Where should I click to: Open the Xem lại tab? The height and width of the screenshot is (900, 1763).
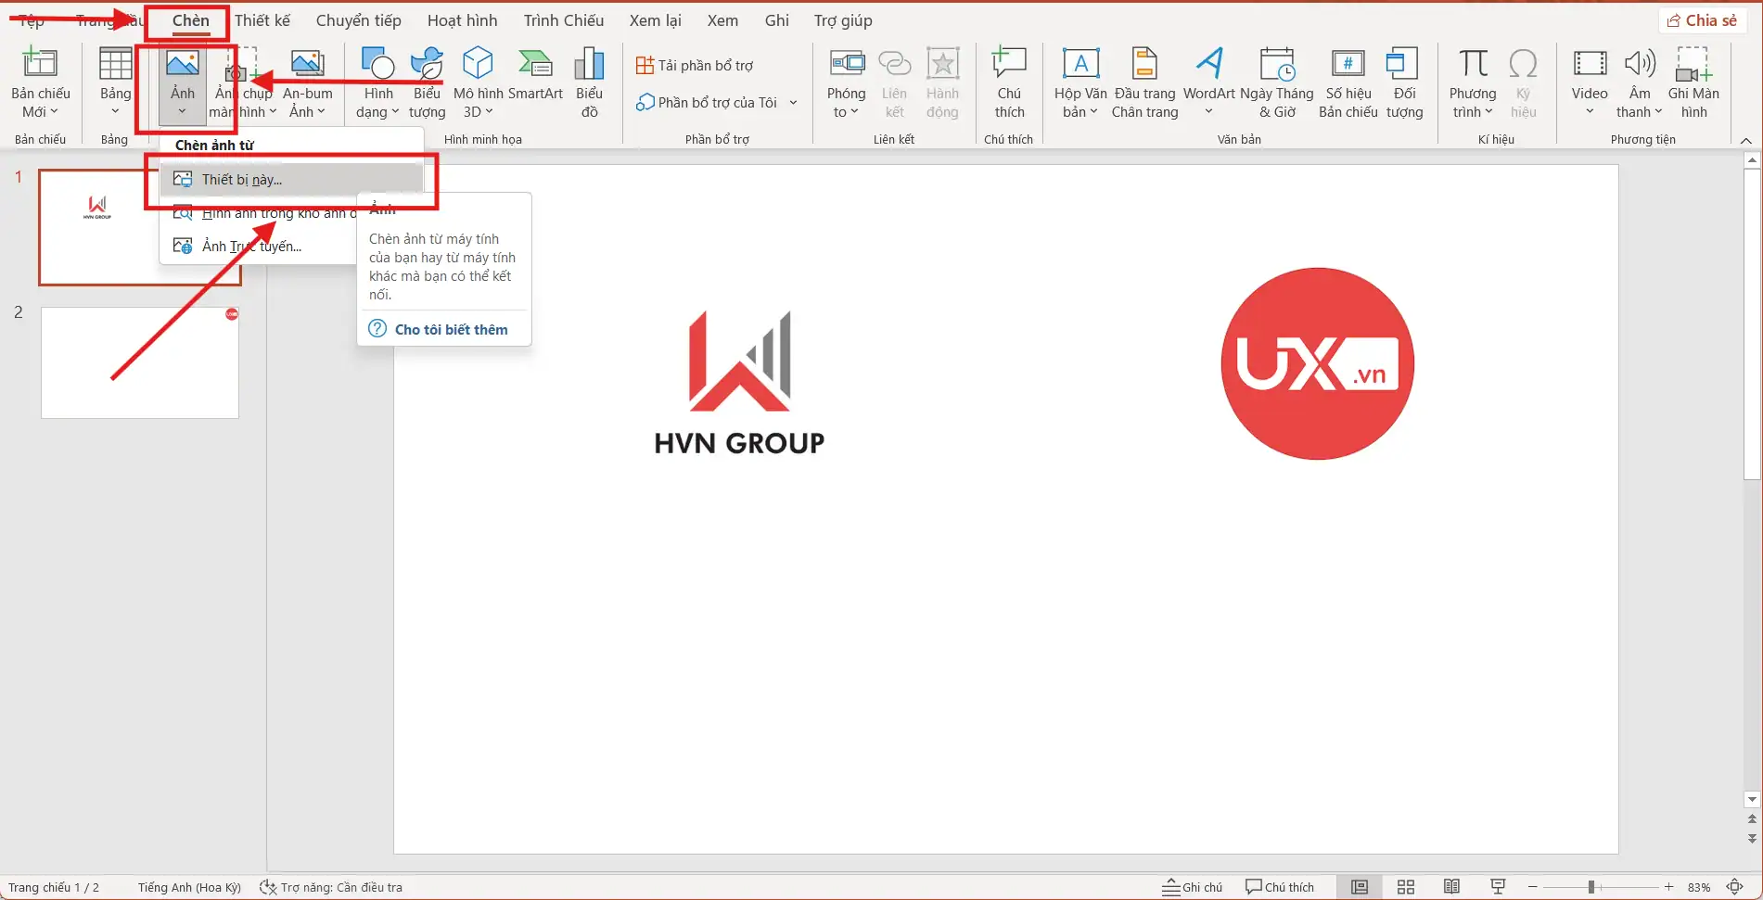(656, 20)
